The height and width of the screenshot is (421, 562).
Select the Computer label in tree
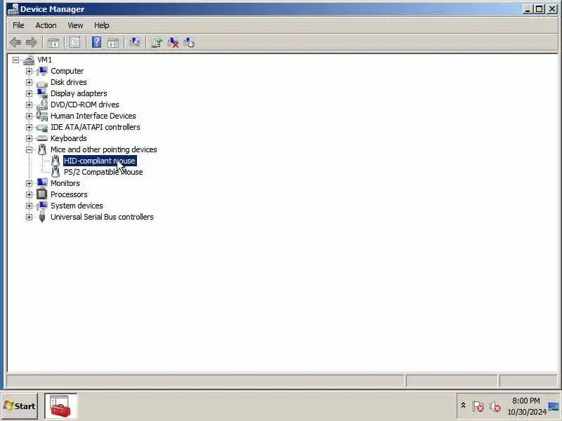tap(67, 71)
